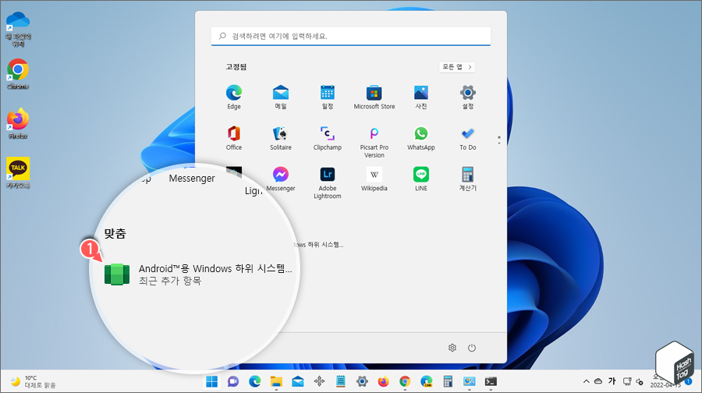The width and height of the screenshot is (702, 393).
Task: Open Start menu settings gear
Action: point(452,348)
